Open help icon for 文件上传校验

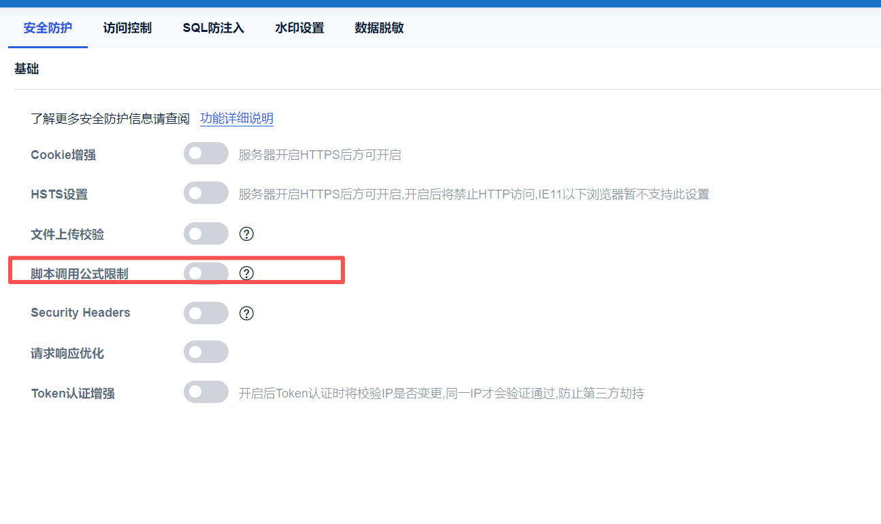tap(246, 234)
